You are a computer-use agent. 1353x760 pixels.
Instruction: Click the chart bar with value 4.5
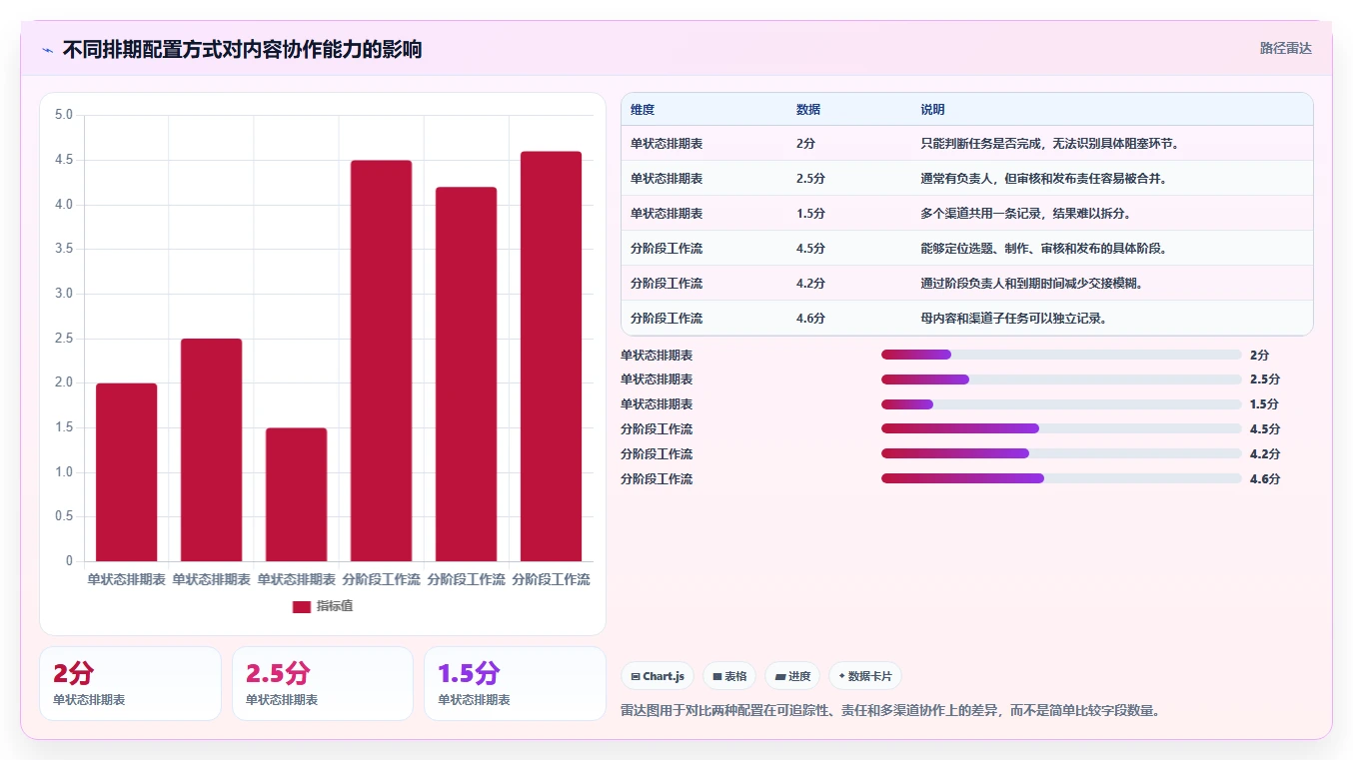tap(381, 361)
